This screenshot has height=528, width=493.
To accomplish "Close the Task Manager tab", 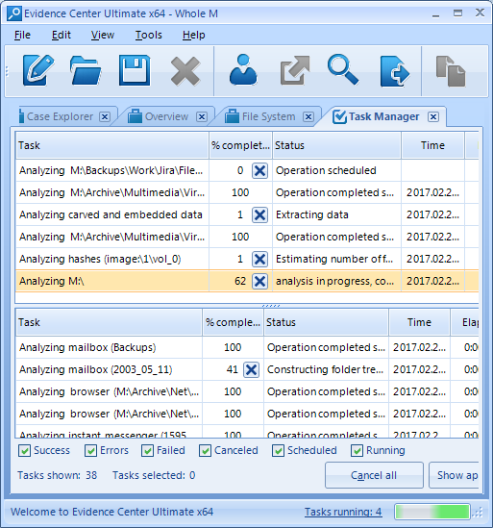I will coord(433,116).
